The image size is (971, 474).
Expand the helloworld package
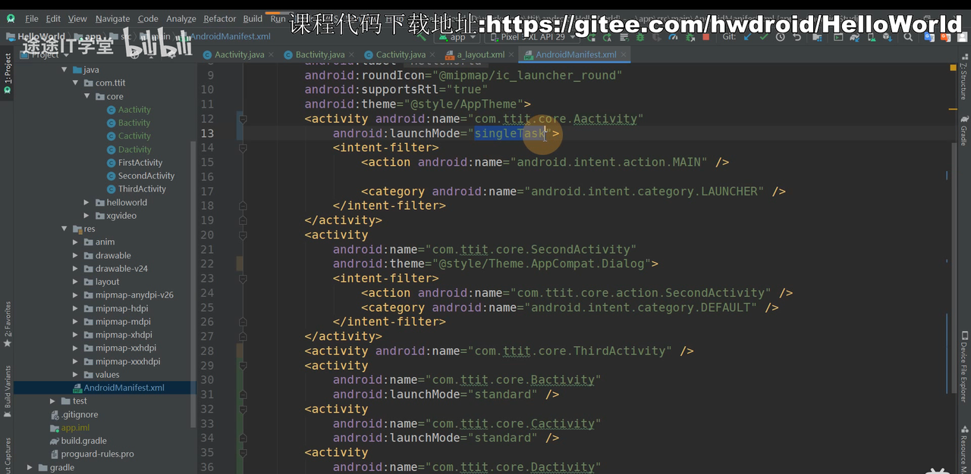87,202
